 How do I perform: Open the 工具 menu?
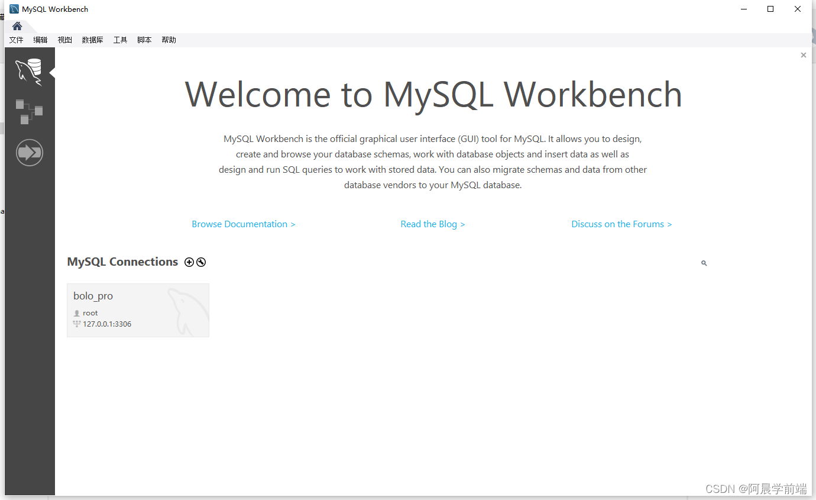point(121,40)
